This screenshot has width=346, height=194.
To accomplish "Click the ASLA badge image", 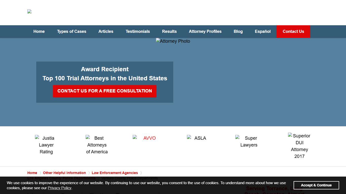I will click(x=197, y=138).
